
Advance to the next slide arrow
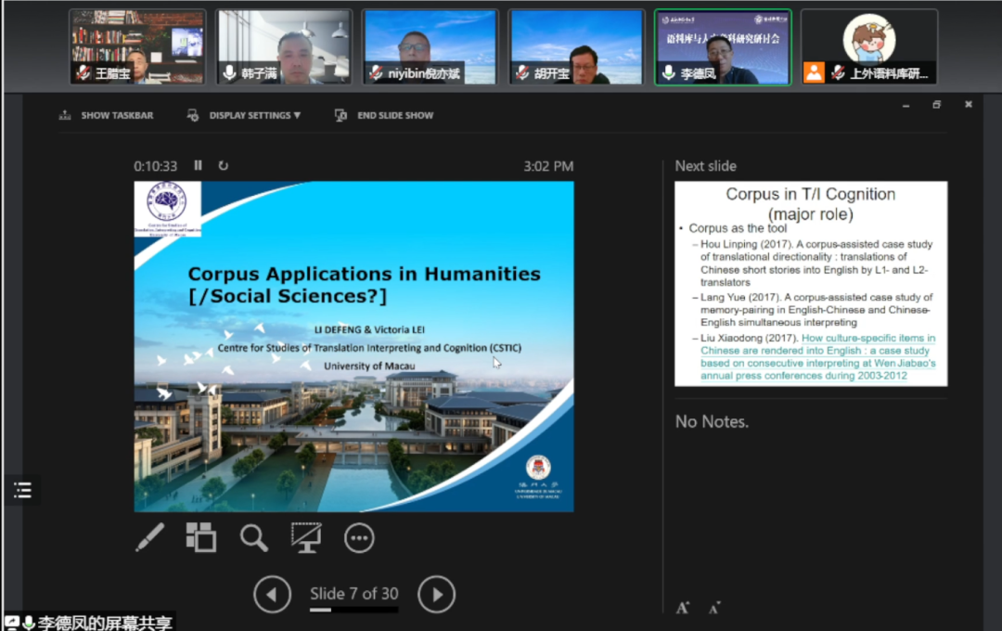click(436, 594)
